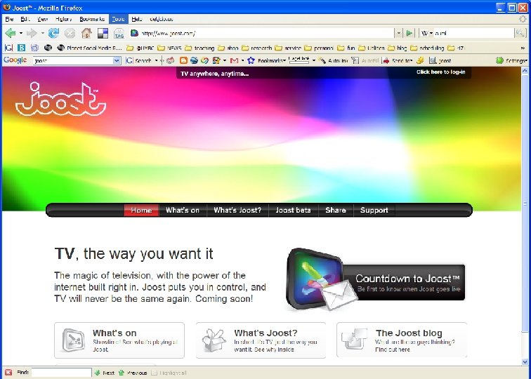Toggle the yellow highlighter icon

(420, 60)
